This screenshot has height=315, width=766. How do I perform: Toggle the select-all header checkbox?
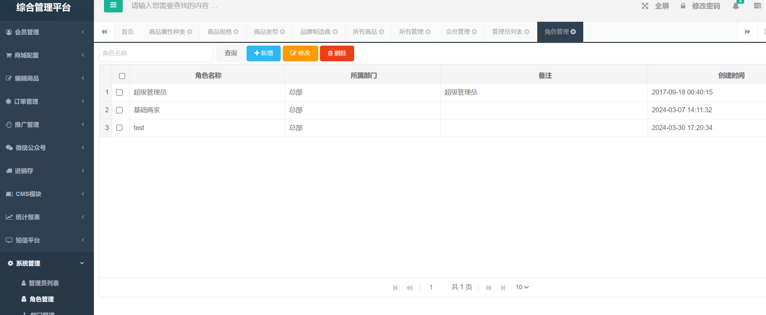click(122, 76)
